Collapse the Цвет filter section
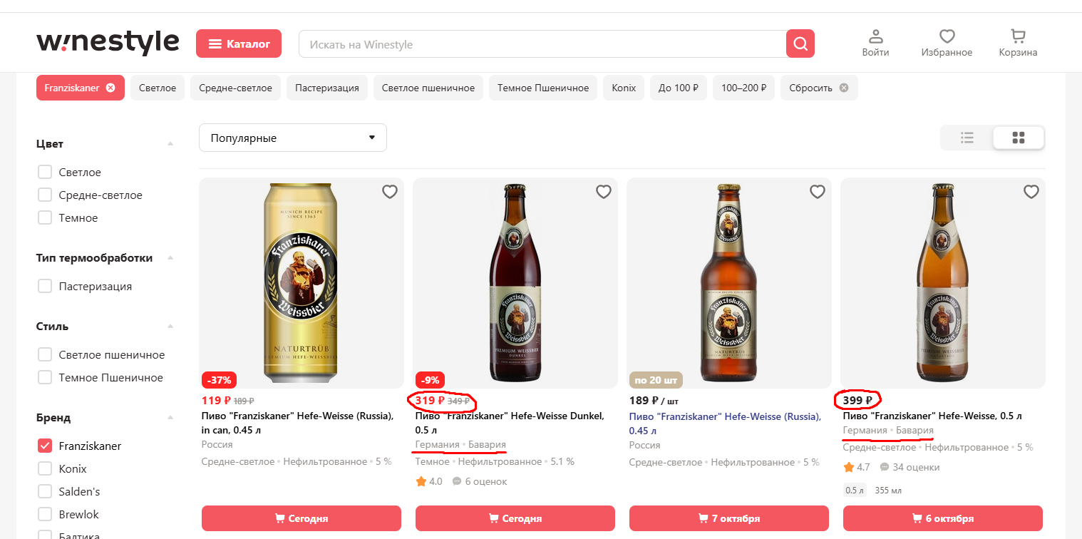The image size is (1082, 539). (x=170, y=144)
